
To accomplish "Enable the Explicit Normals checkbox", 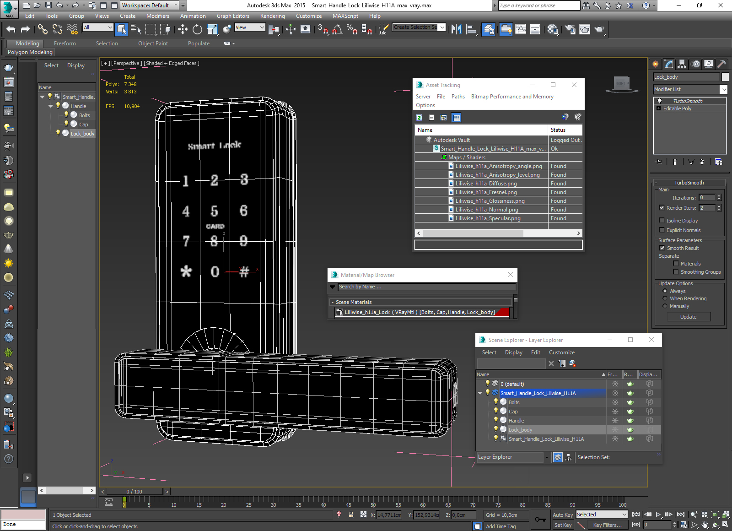I will tap(662, 230).
